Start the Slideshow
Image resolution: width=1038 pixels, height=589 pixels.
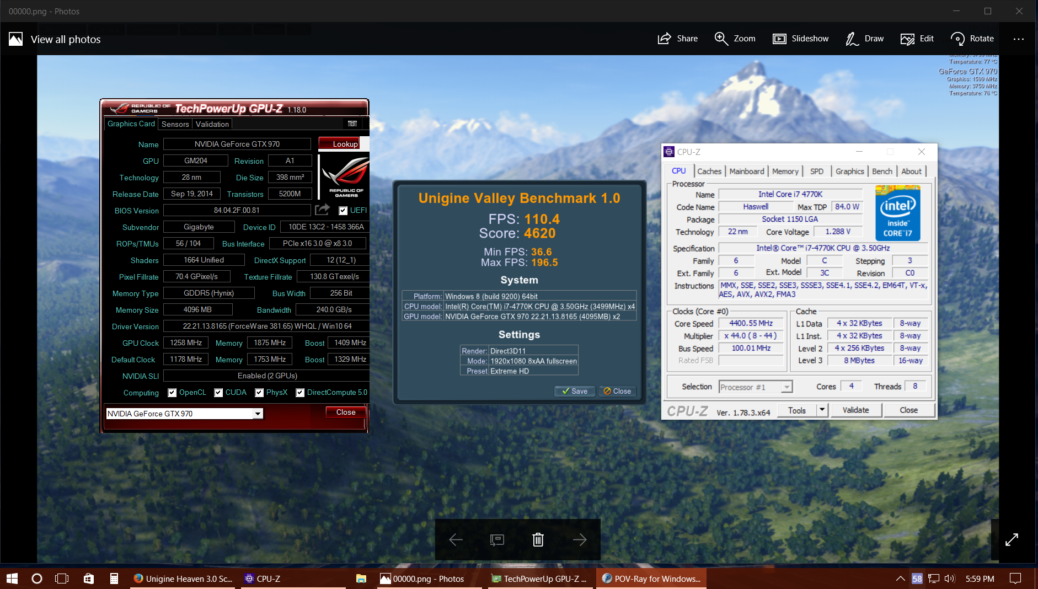point(801,39)
